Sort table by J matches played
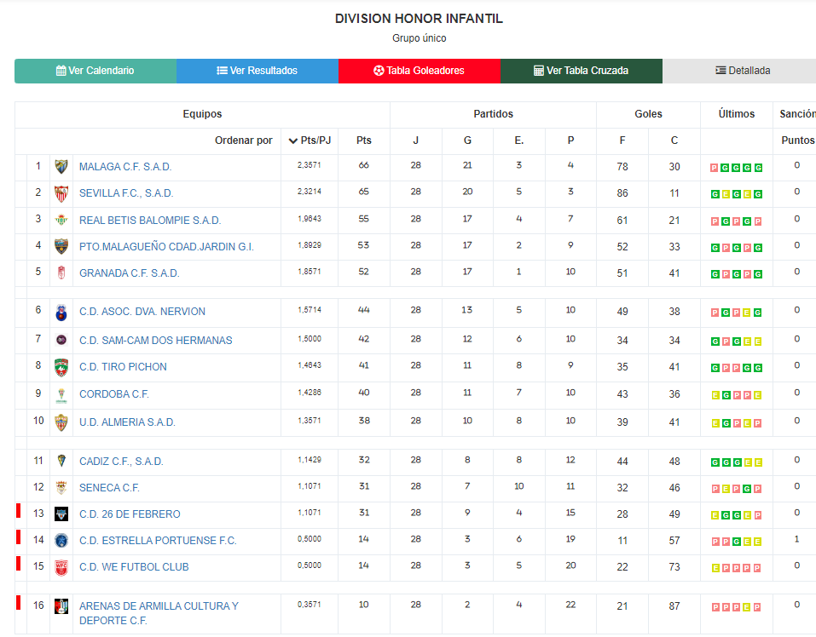The width and height of the screenshot is (816, 637). 415,141
